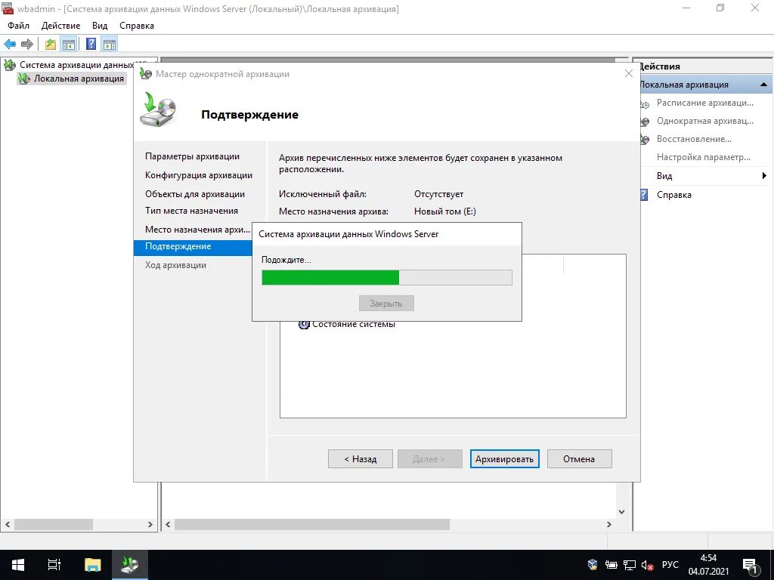The image size is (774, 580).
Task: Open the Файл menu
Action: click(18, 26)
